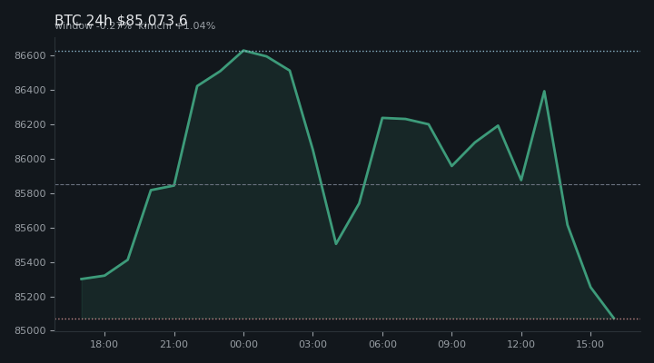Viewport: 654px width, 363px height.
Task: Click the 12:00 time axis label
Action: pyautogui.click(x=521, y=344)
